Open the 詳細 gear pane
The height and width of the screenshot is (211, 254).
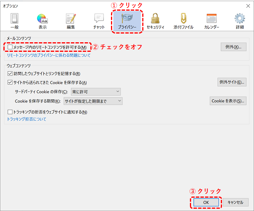click(240, 21)
